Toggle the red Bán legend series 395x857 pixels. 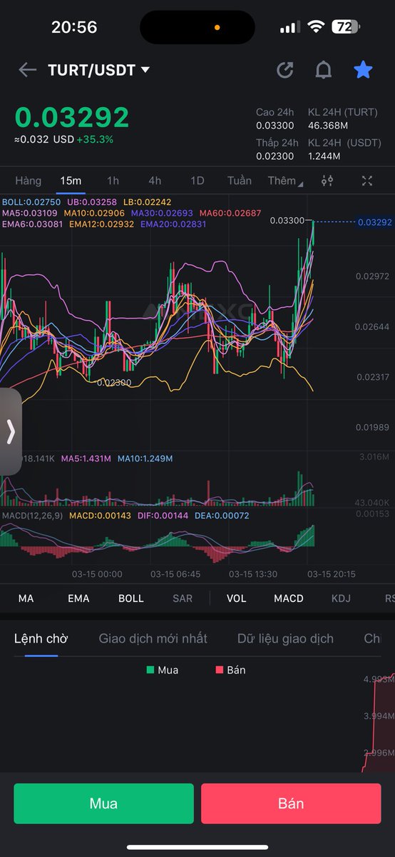pos(231,670)
